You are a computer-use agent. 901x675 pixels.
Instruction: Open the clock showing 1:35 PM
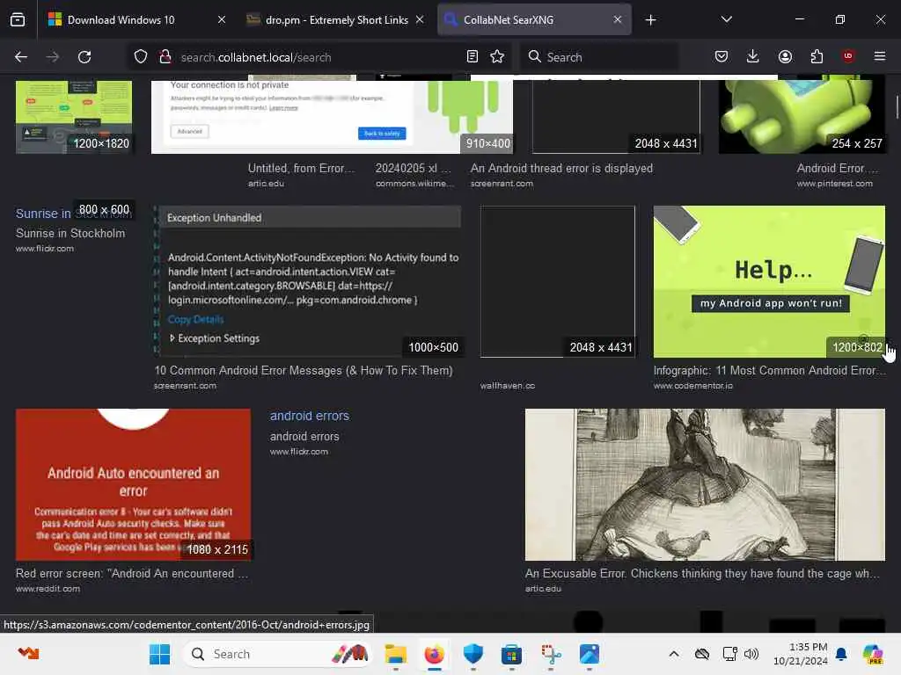point(800,654)
